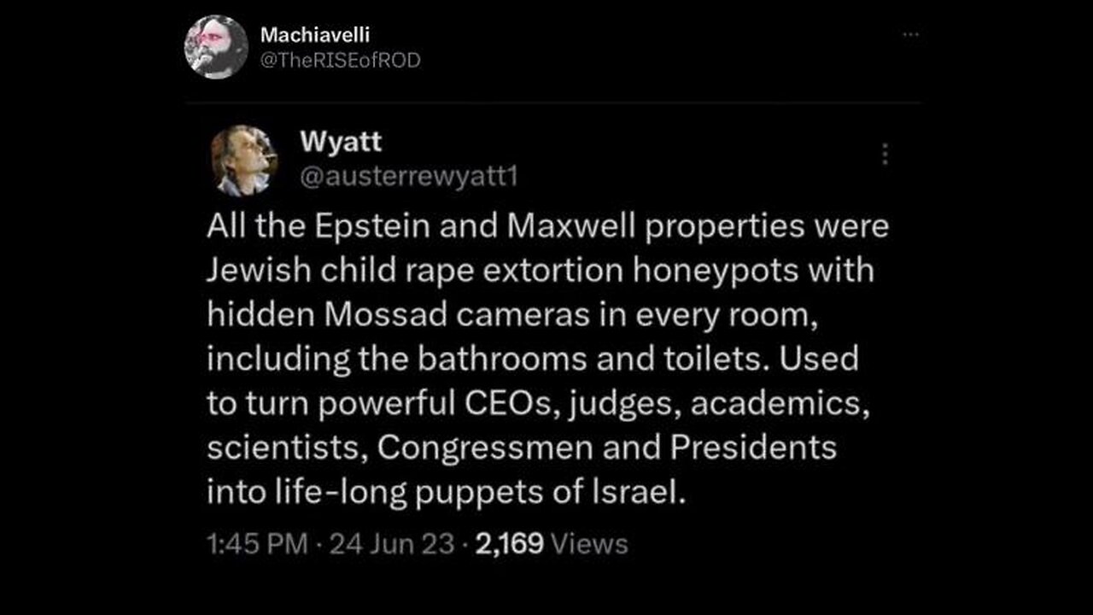
Task: Click the word "Congressmen" in the post
Action: pos(476,448)
